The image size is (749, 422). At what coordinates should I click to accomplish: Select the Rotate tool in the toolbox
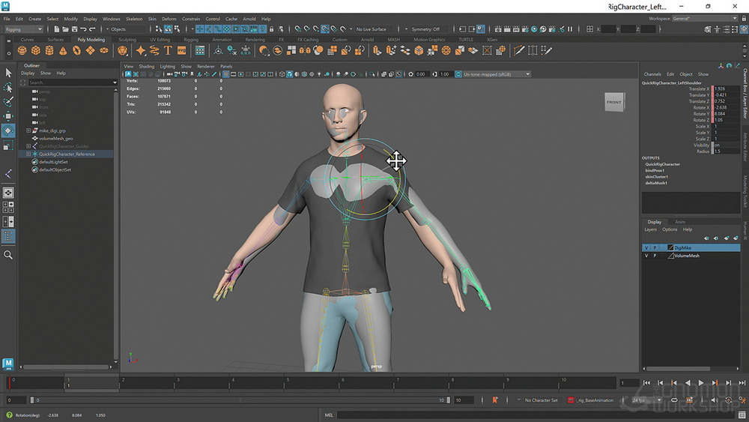point(8,130)
